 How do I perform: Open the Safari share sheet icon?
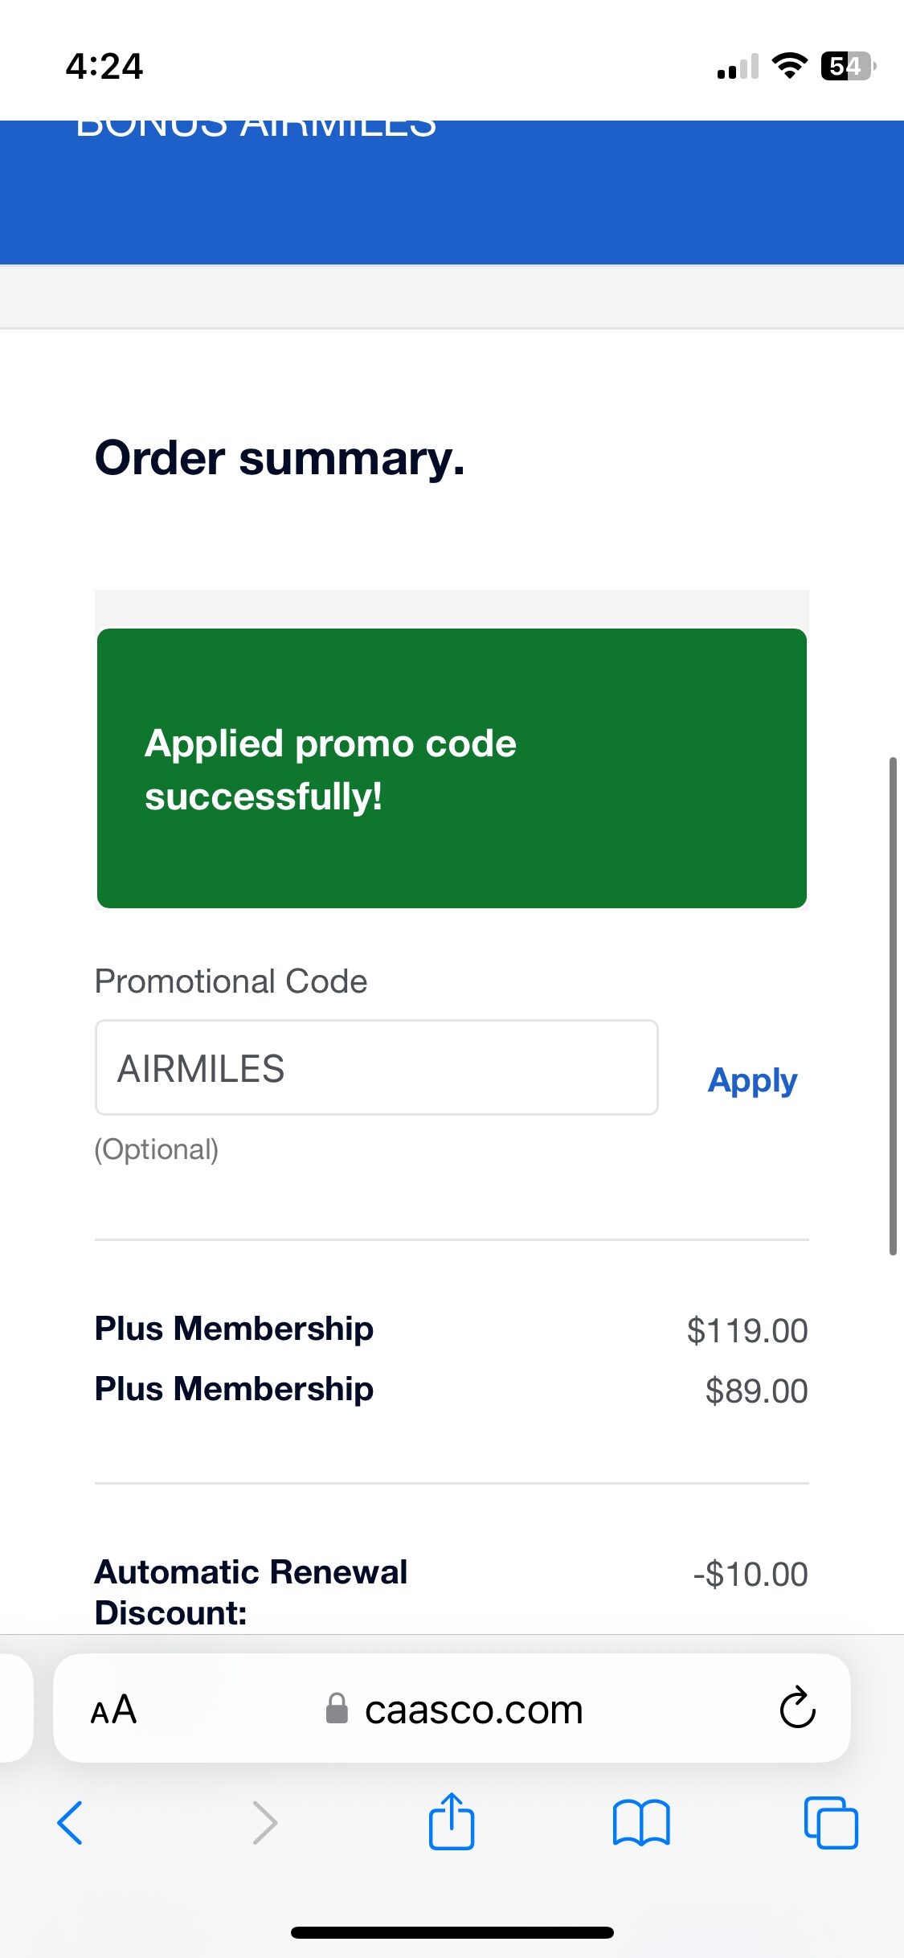tap(452, 1822)
